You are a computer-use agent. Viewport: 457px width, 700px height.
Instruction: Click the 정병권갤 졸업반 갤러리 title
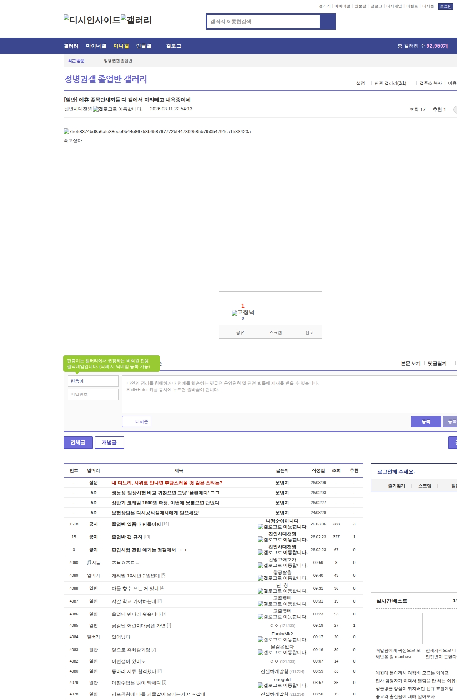(x=106, y=79)
